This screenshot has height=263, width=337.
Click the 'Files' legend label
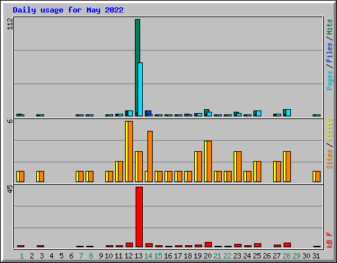tap(330, 53)
